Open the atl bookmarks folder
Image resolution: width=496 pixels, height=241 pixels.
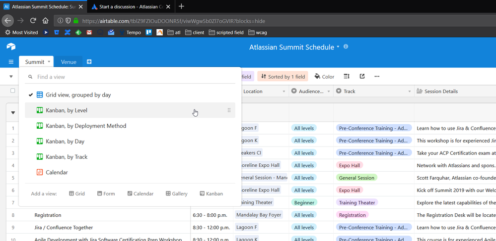click(x=174, y=32)
